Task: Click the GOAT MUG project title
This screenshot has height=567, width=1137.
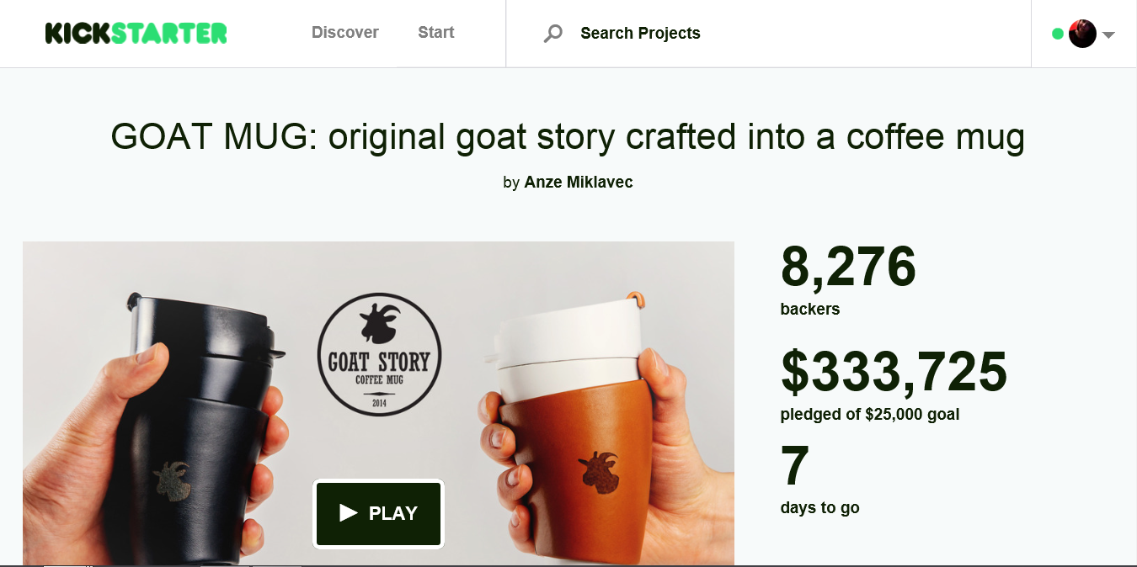Action: [x=568, y=136]
